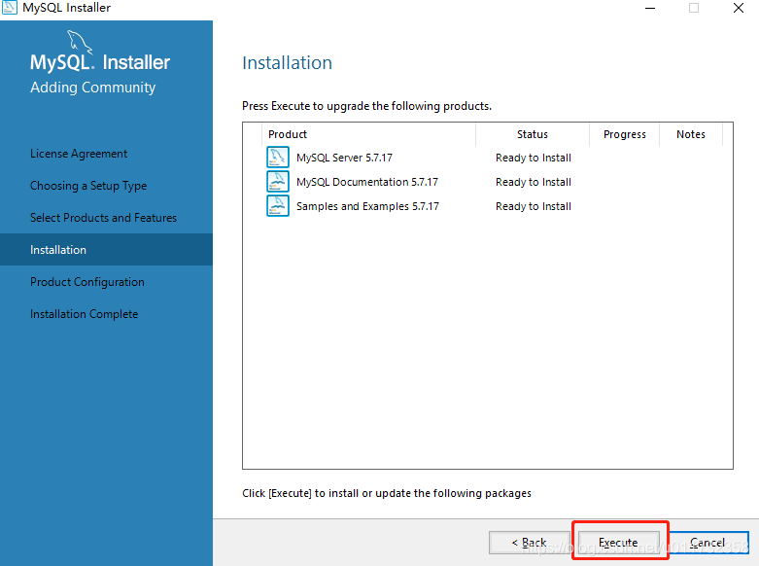Open the License Agreement step
This screenshot has width=759, height=566.
pyautogui.click(x=79, y=154)
